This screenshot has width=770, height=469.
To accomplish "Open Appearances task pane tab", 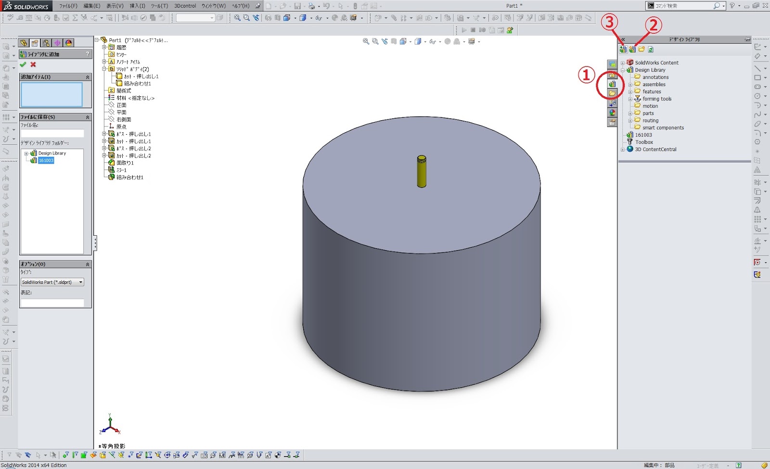I will pos(612,113).
